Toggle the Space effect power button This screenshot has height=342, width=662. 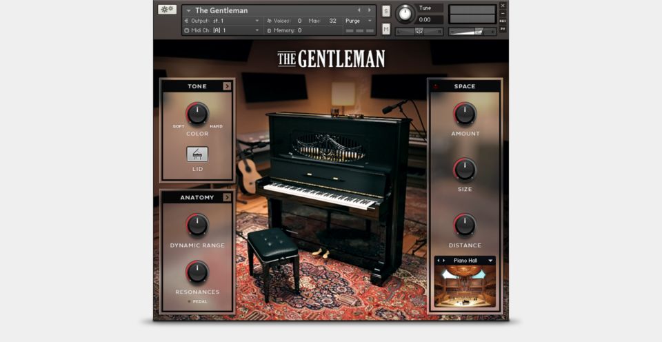coord(436,87)
